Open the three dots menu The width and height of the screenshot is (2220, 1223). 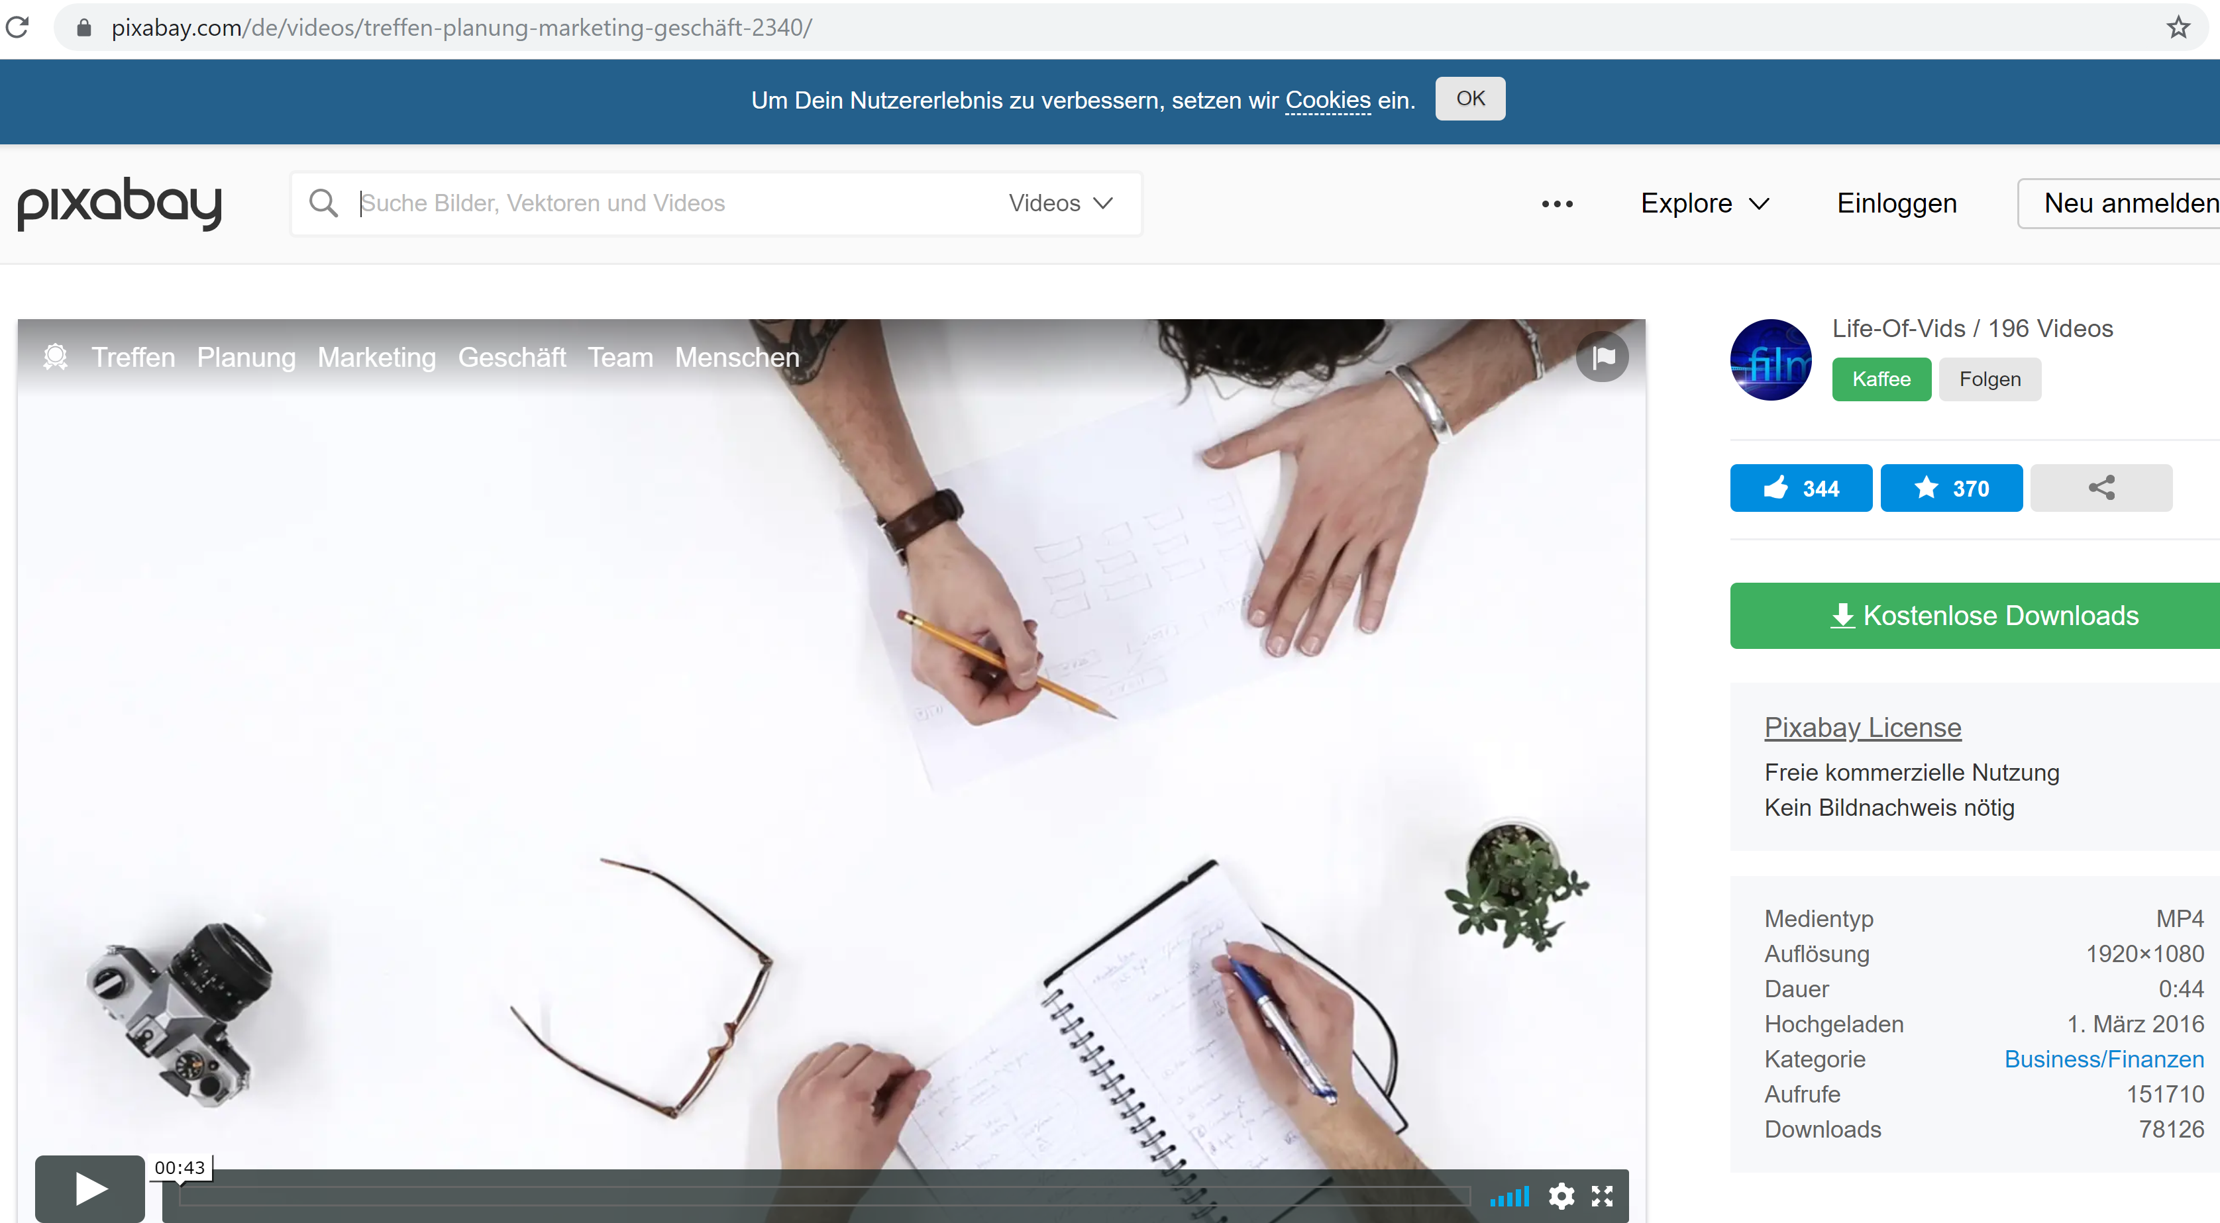pyautogui.click(x=1558, y=204)
